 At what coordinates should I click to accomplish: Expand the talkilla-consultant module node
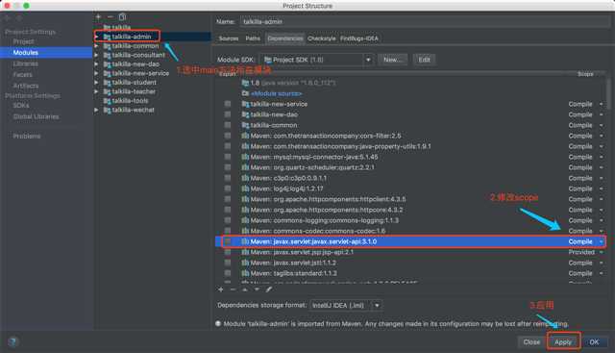pyautogui.click(x=96, y=55)
